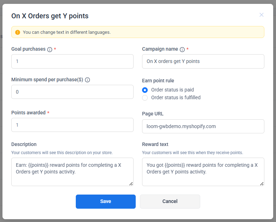Click the yellow warning icon in banner
The image size is (276, 222).
coord(18,32)
